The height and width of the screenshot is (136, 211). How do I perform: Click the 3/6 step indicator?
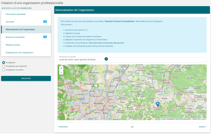click(x=132, y=127)
